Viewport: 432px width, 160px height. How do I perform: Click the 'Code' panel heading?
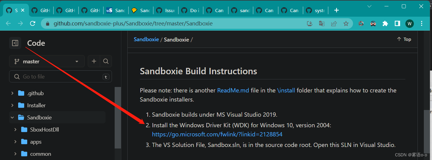36,43
